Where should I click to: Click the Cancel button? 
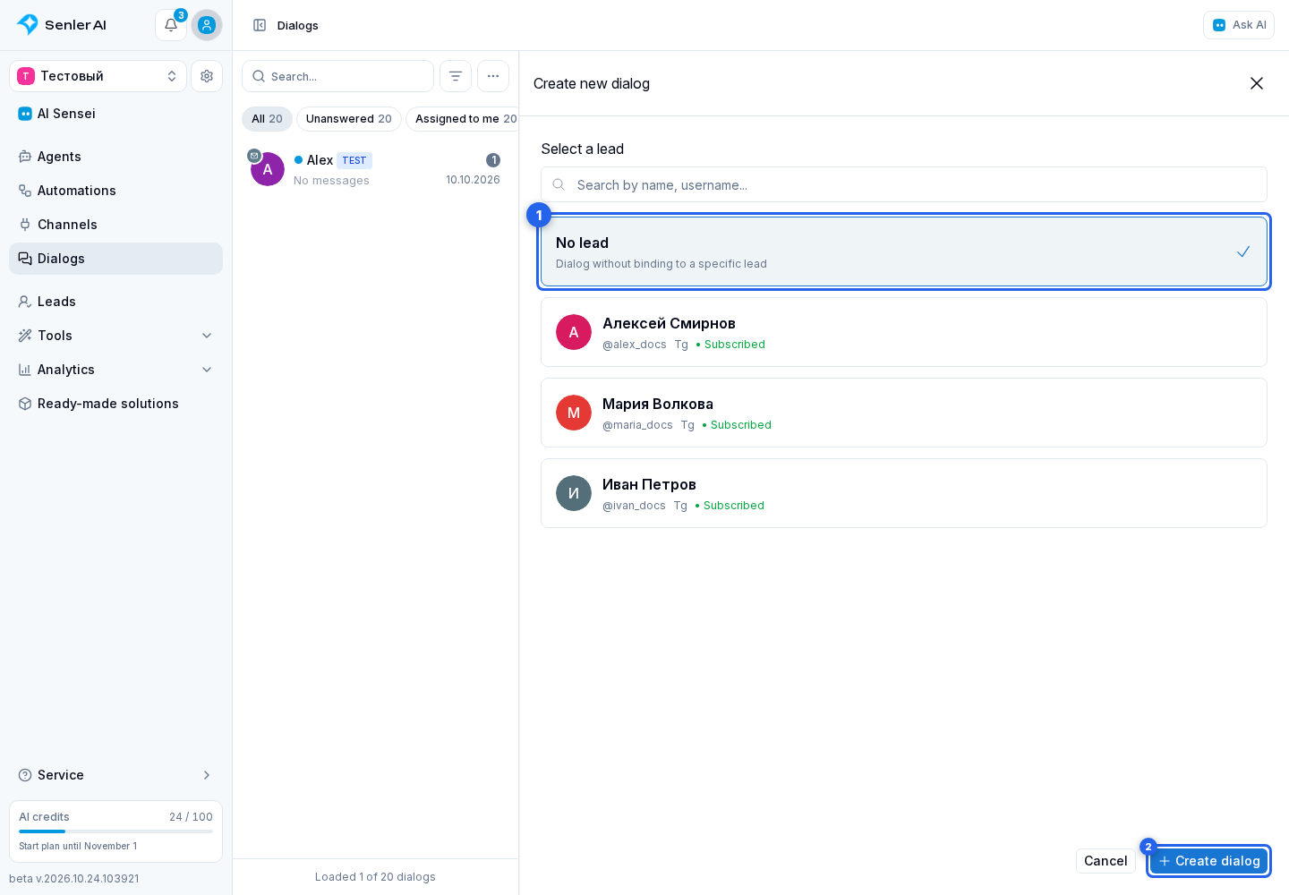coord(1105,861)
